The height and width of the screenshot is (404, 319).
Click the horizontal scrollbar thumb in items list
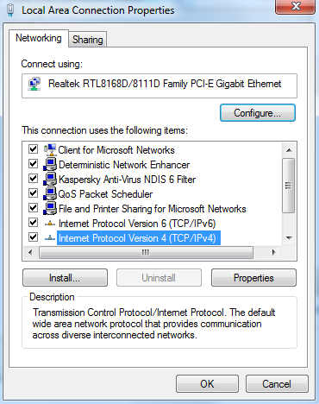pos(146,252)
